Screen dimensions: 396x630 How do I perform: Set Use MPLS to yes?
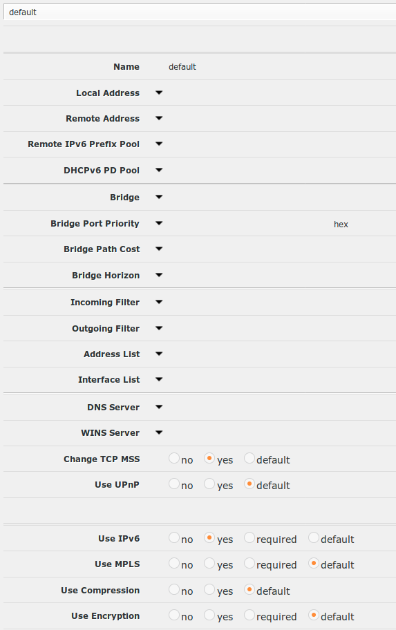pos(209,563)
